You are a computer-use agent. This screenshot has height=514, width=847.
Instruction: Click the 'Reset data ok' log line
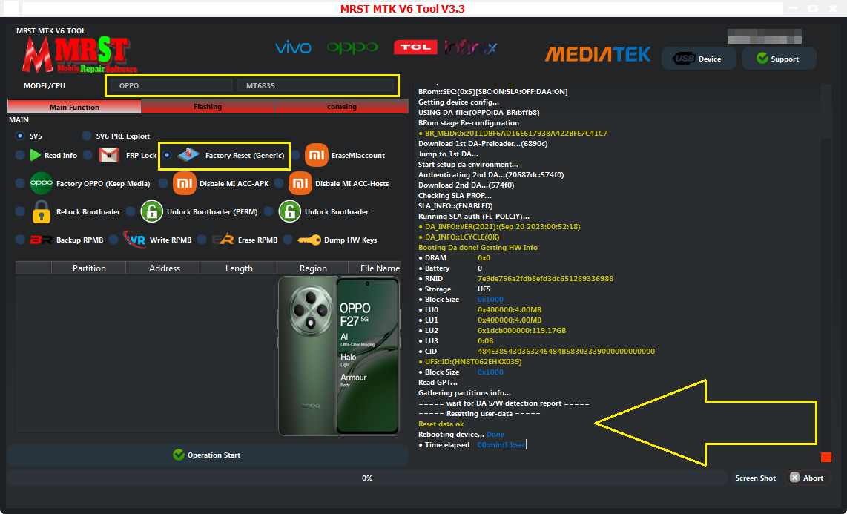click(x=441, y=424)
